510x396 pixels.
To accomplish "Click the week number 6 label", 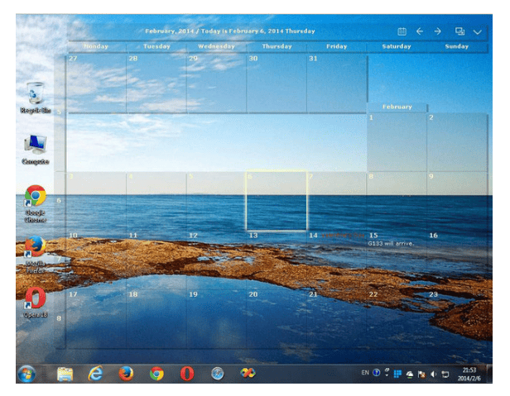I will [x=59, y=200].
